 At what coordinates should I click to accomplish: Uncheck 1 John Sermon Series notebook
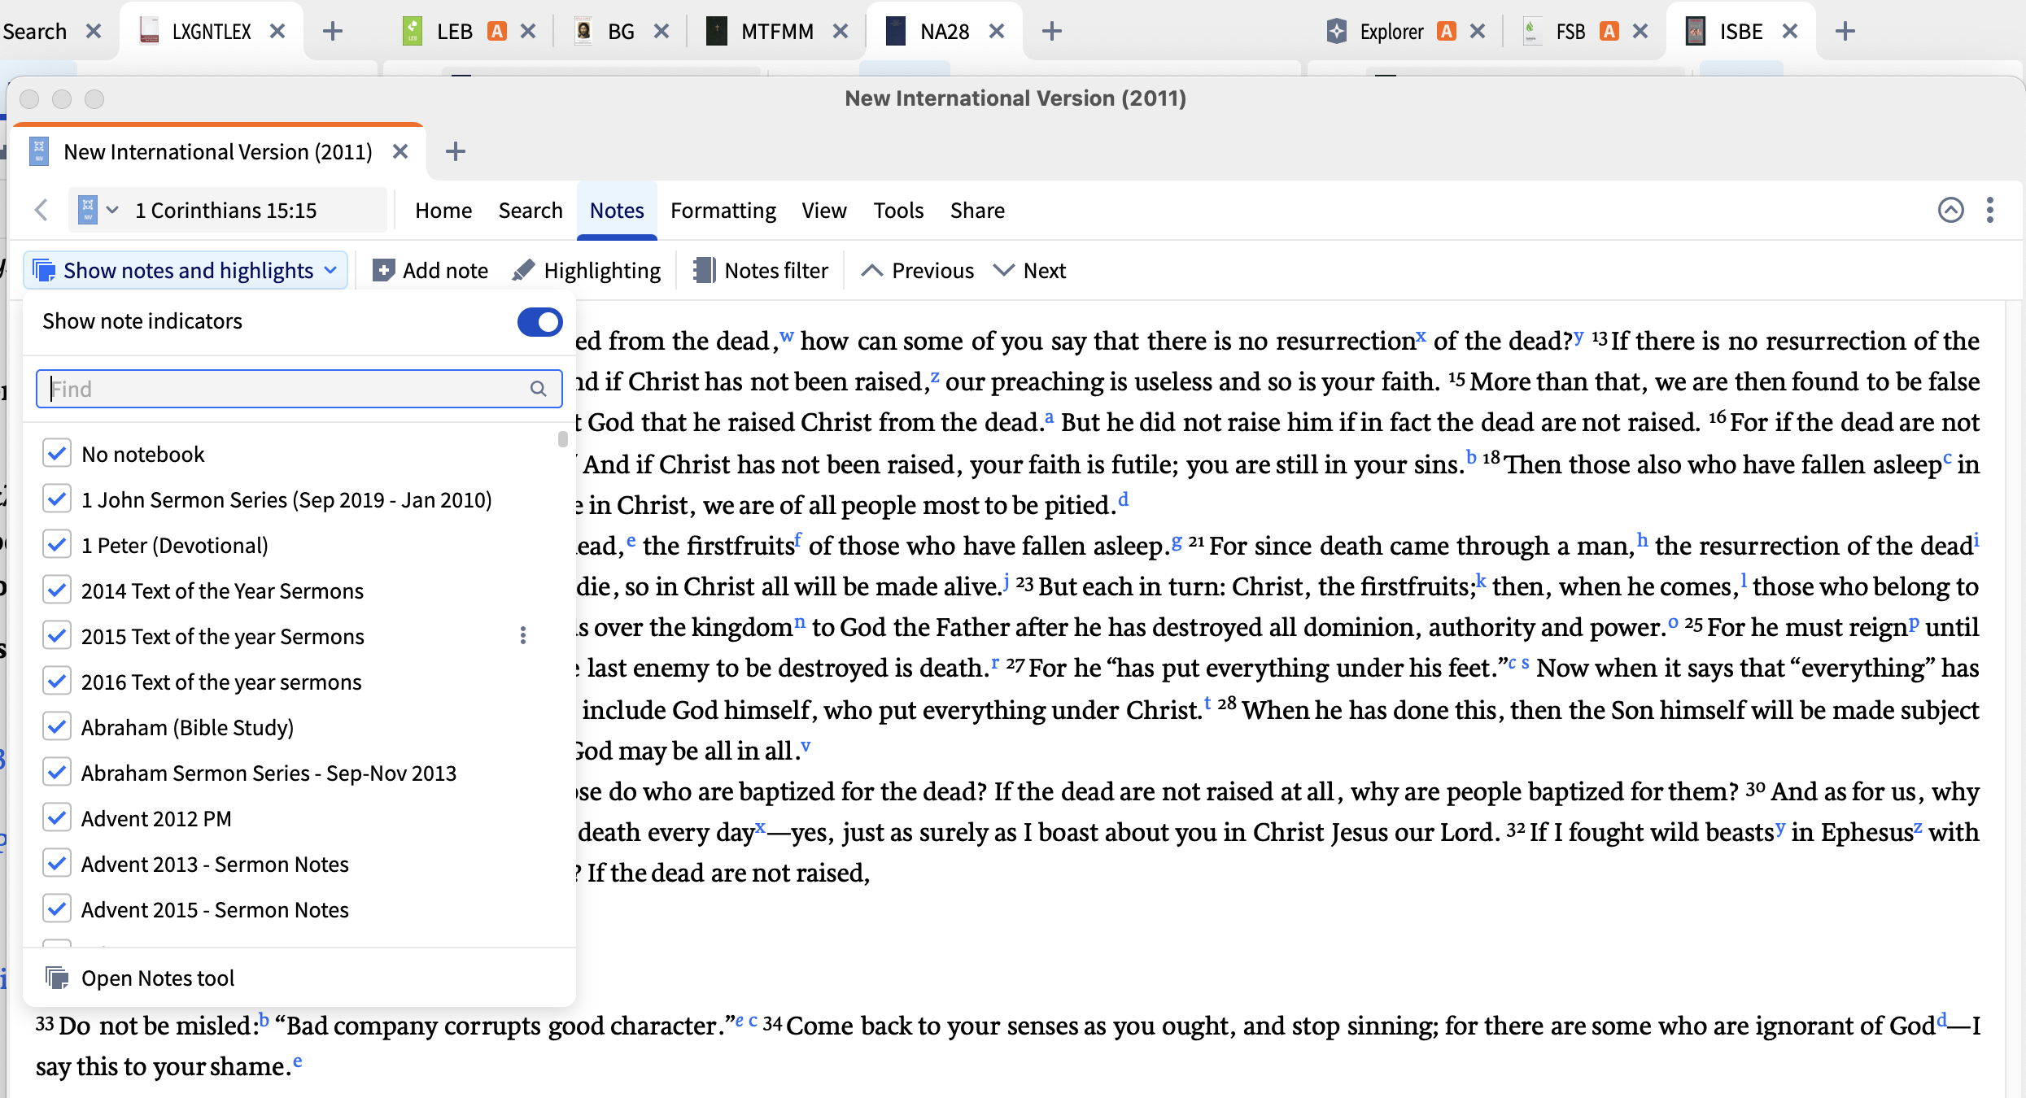pos(56,499)
